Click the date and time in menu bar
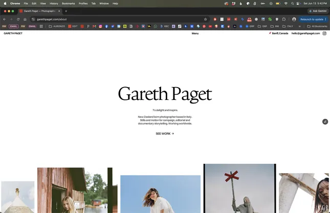The image size is (330, 213). [315, 4]
